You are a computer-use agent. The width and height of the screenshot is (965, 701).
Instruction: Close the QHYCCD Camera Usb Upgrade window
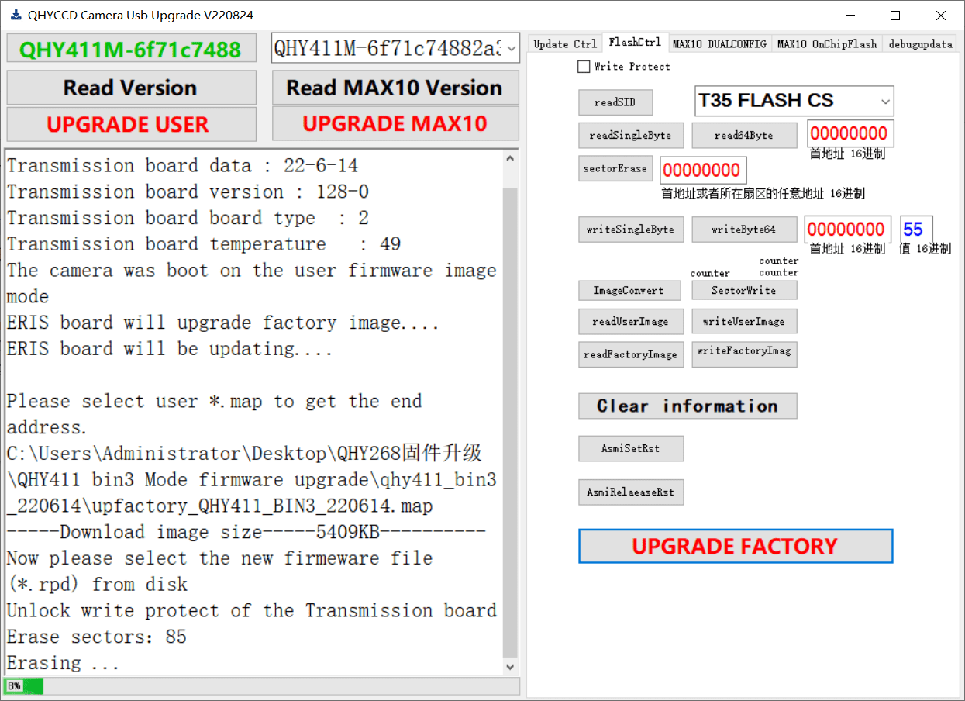[941, 16]
